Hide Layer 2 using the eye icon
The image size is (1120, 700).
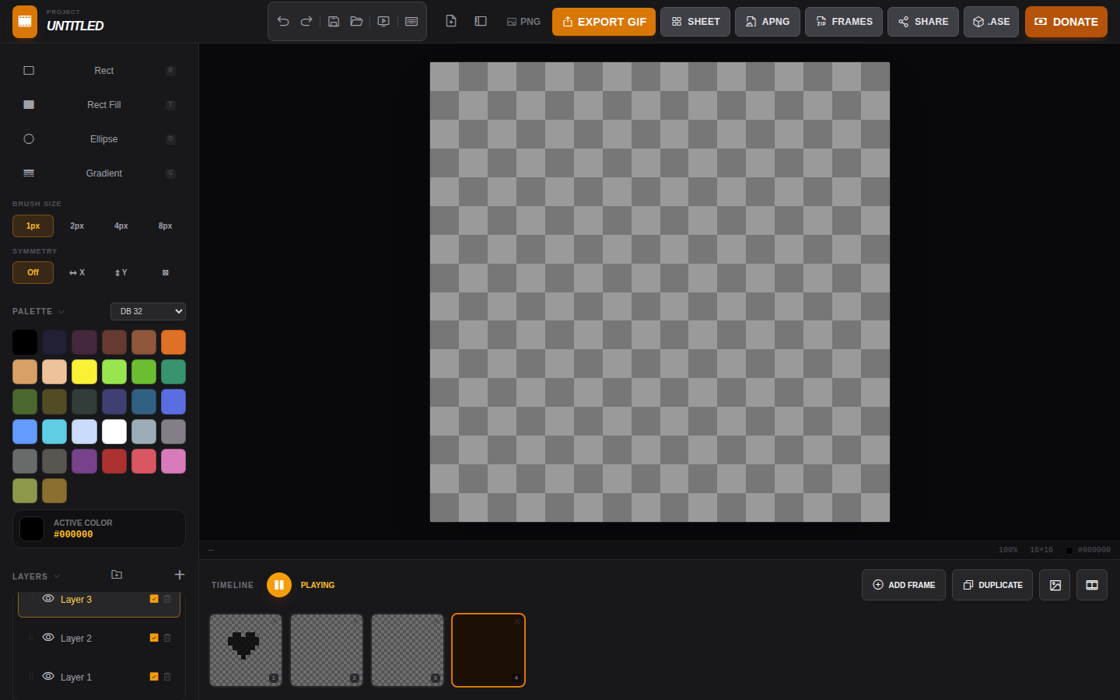pyautogui.click(x=48, y=638)
